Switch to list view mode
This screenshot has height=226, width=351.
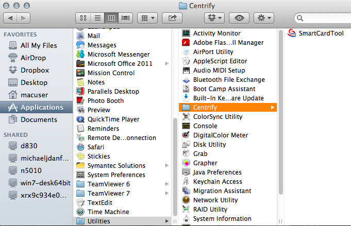pos(97,18)
